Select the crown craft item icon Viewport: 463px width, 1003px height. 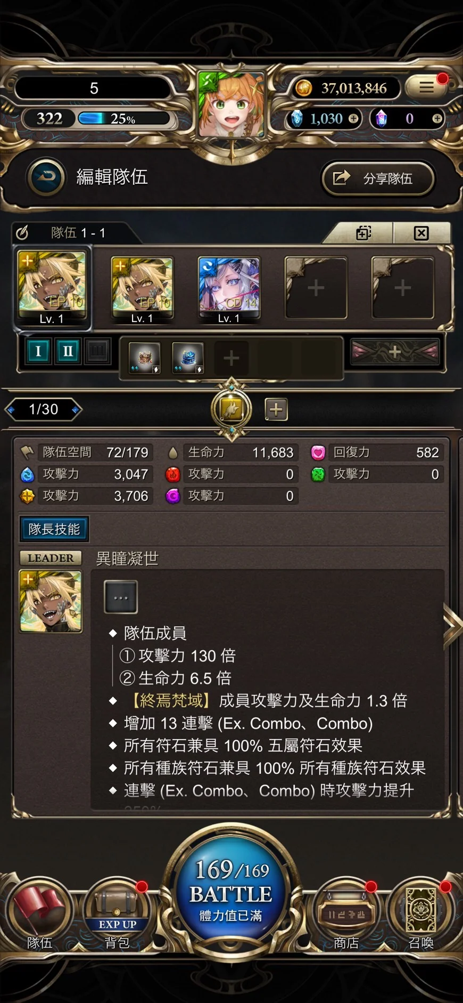click(x=145, y=357)
